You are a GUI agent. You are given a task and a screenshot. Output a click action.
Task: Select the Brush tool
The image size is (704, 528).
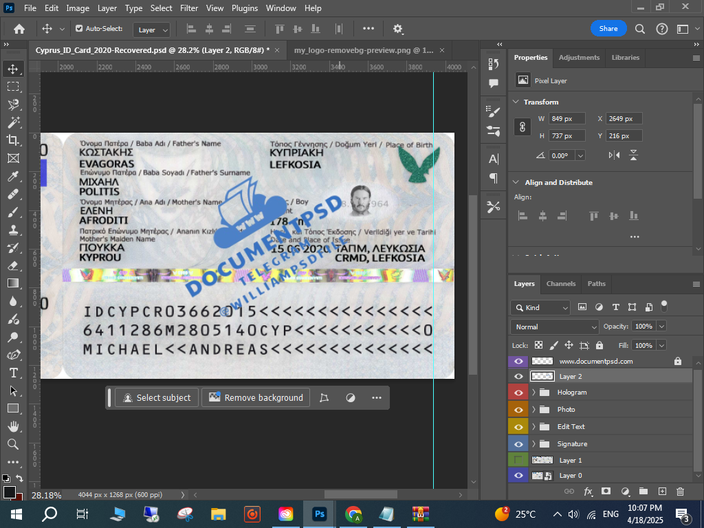[13, 212]
